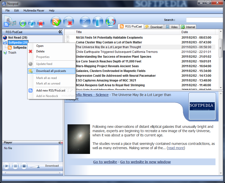Click the red X icon beside Delete

(30, 51)
